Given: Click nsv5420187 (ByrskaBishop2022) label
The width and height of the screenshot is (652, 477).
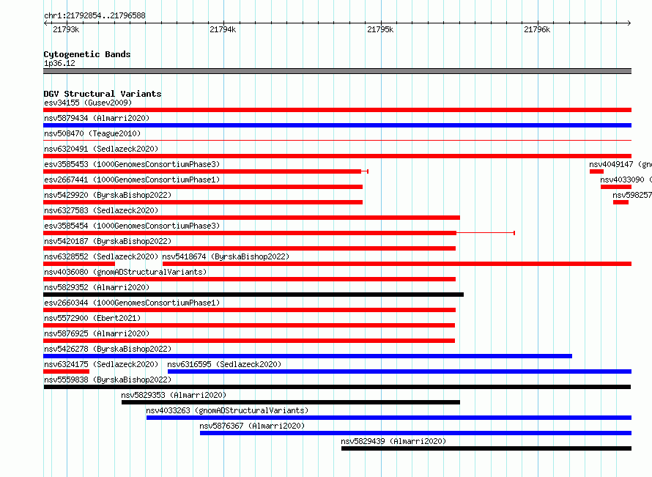Looking at the screenshot, I should click(x=108, y=241).
